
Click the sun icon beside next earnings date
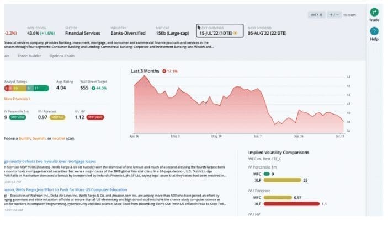(x=236, y=33)
